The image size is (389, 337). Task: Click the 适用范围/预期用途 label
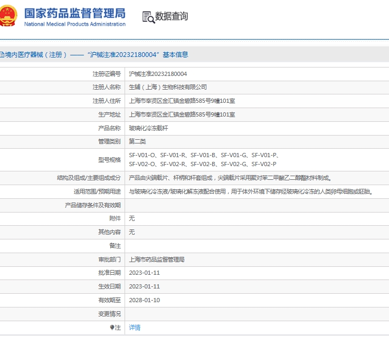(x=97, y=191)
